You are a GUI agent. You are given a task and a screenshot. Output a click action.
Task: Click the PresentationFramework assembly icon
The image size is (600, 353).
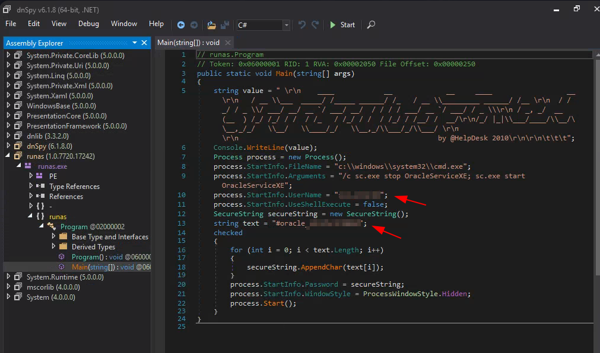point(18,126)
